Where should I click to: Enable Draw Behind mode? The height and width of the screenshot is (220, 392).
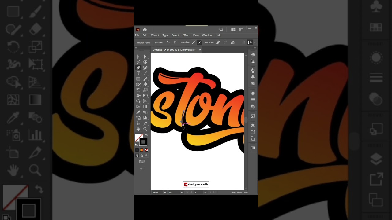coord(141,156)
